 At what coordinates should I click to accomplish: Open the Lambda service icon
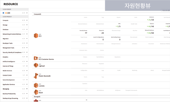[36, 85]
